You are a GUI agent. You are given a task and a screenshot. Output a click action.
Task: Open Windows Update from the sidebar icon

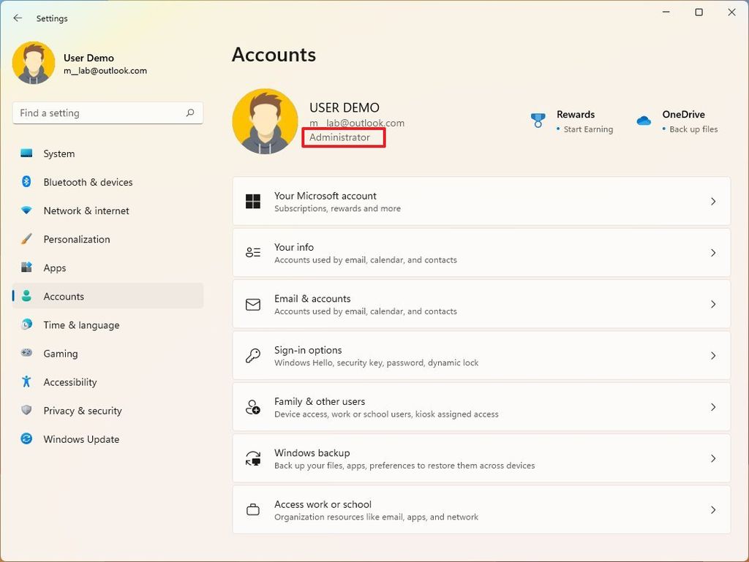tap(26, 439)
